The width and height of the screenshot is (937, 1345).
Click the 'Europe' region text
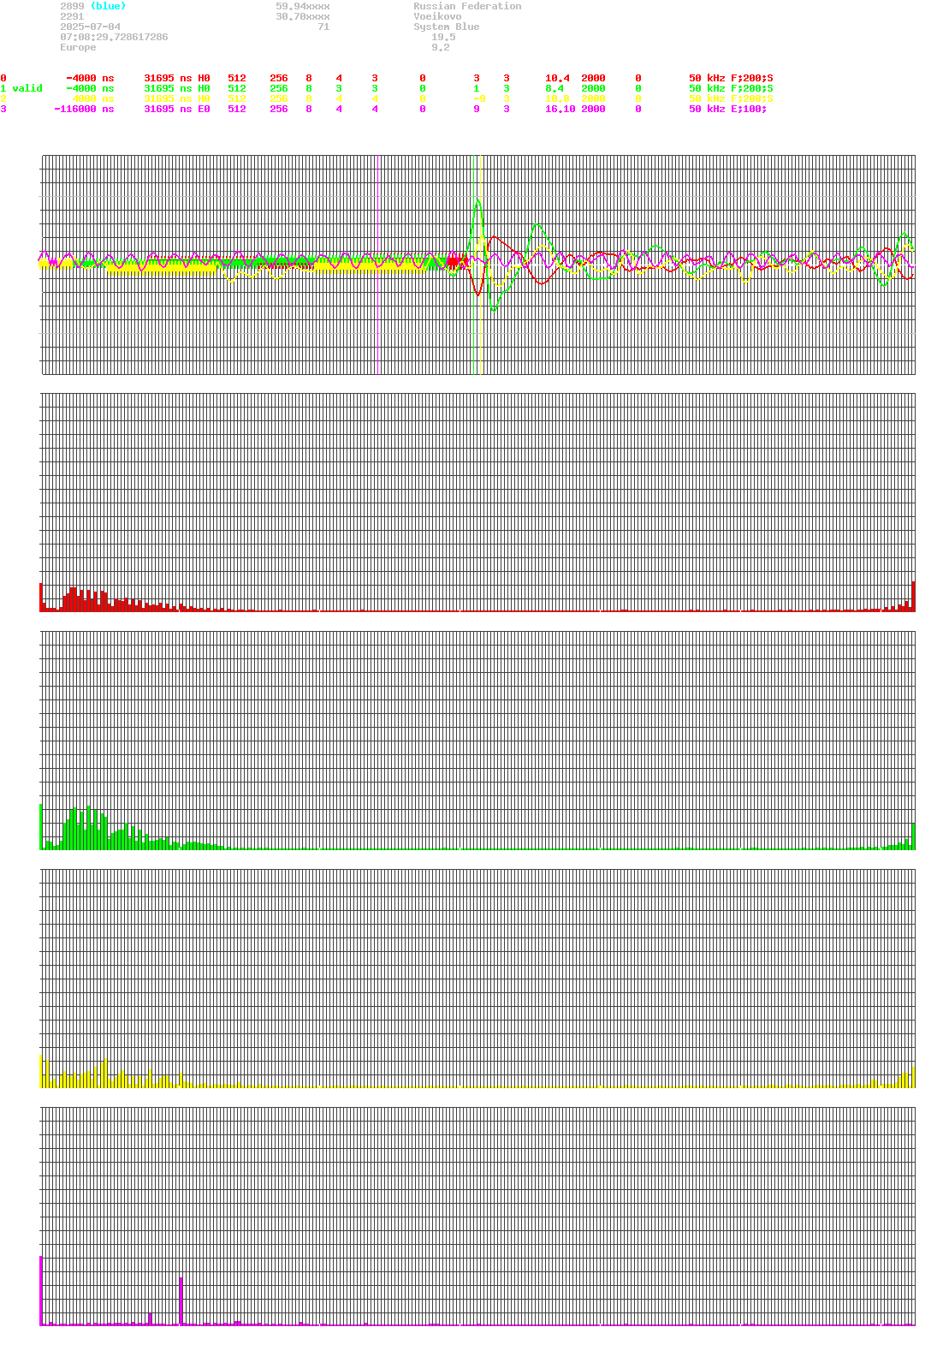[x=78, y=47]
